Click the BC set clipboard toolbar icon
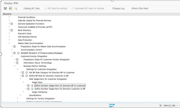 coord(16,8)
